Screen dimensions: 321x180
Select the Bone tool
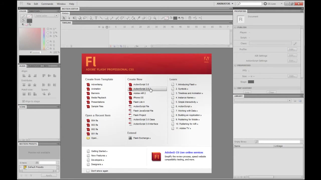coord(128,18)
